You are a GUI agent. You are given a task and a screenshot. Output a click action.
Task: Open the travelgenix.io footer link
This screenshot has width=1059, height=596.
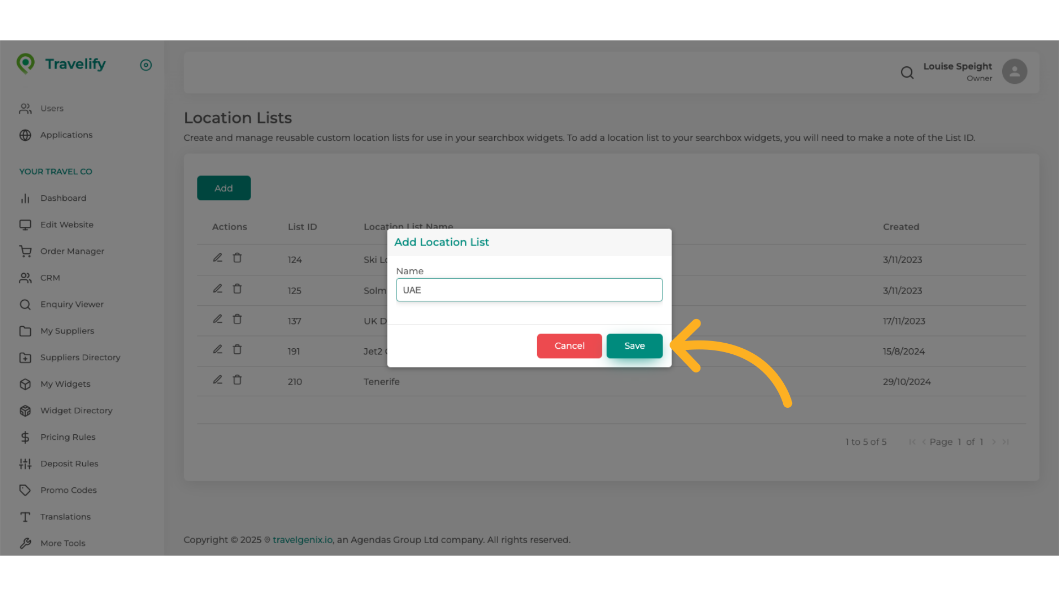(x=302, y=540)
